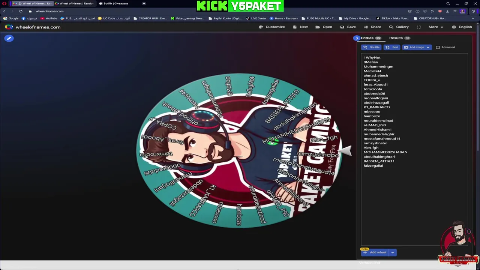This screenshot has width=480, height=270.
Task: Click the site lock security icon
Action: pyautogui.click(x=30, y=11)
